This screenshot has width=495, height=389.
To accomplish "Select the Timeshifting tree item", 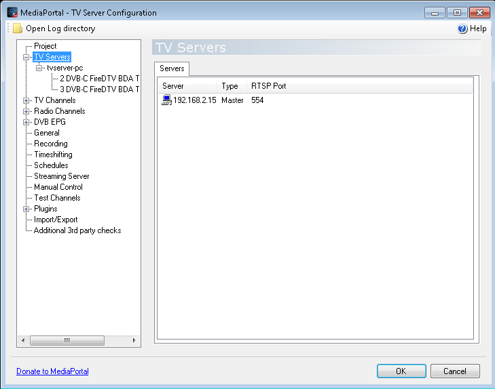I will pos(53,155).
